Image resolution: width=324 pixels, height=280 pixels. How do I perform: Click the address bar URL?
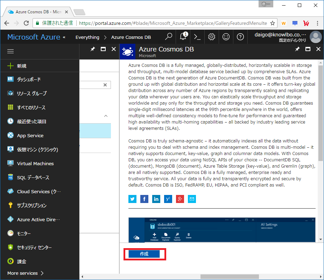[x=173, y=23]
